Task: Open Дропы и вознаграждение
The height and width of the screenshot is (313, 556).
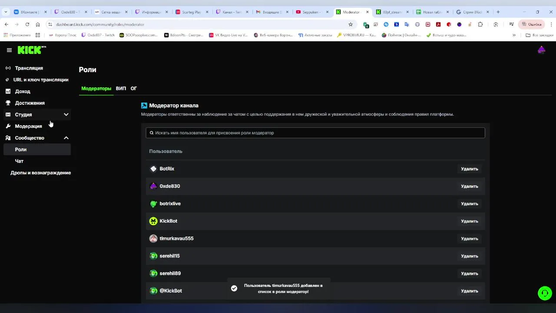Action: [x=40, y=173]
